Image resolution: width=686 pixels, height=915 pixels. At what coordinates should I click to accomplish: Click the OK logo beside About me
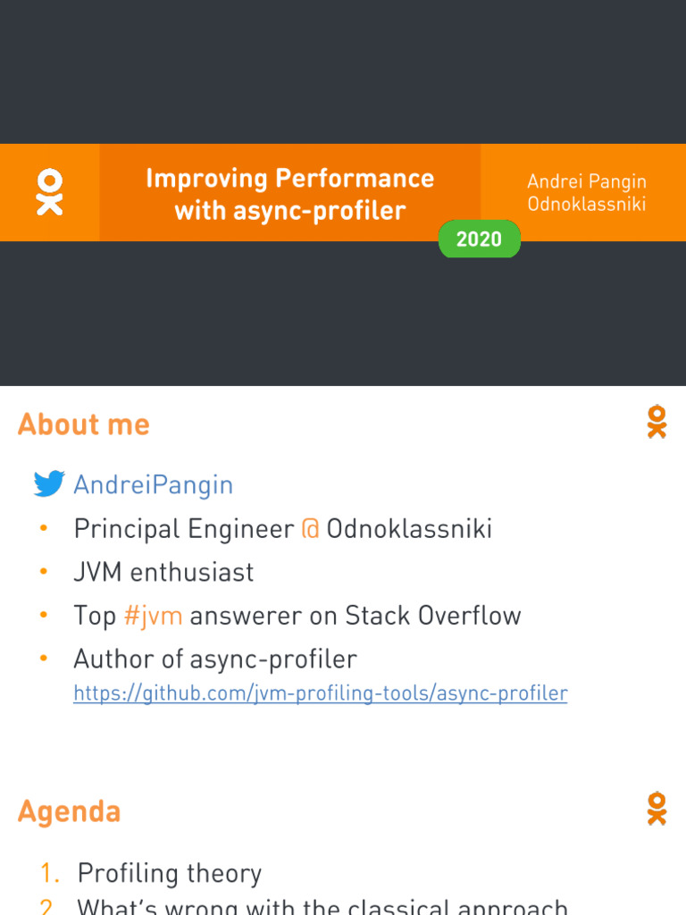click(x=657, y=422)
